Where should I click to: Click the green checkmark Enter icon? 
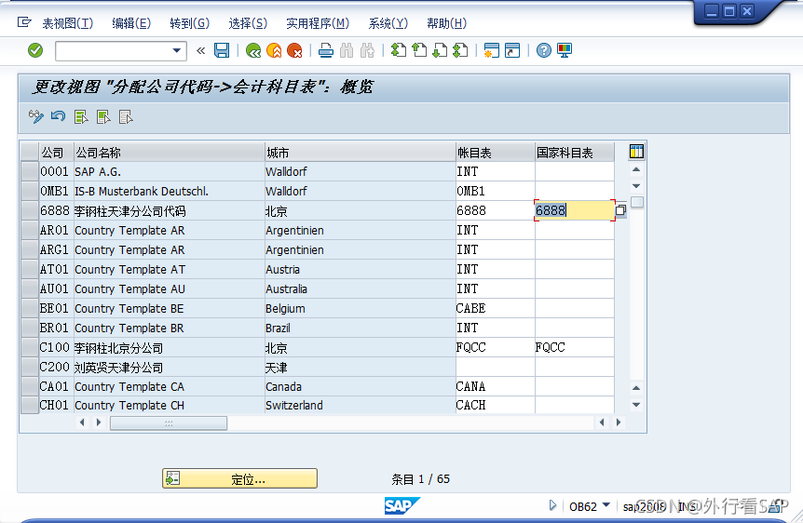click(x=35, y=50)
